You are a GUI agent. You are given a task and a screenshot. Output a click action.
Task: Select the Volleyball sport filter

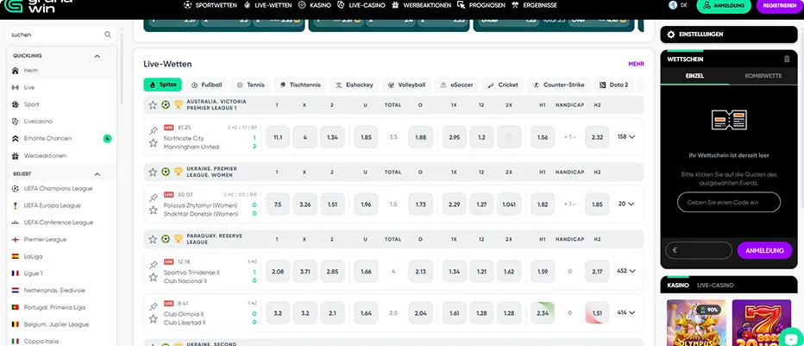(x=406, y=85)
